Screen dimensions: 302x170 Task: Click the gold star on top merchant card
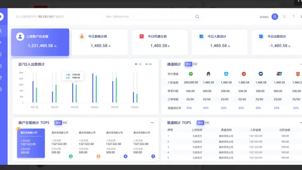click(18, 128)
